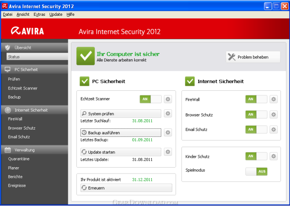Click the activation expiry date 31.12.2011
The width and height of the screenshot is (290, 206).
click(142, 179)
